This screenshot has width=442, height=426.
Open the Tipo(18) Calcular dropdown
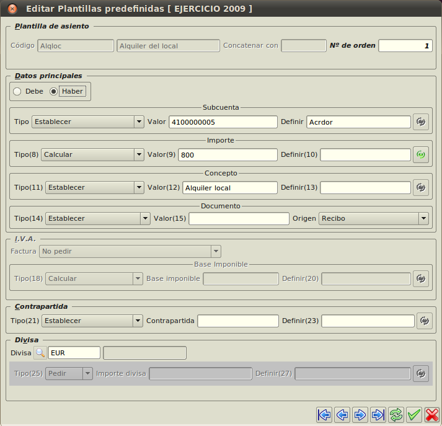(94, 278)
